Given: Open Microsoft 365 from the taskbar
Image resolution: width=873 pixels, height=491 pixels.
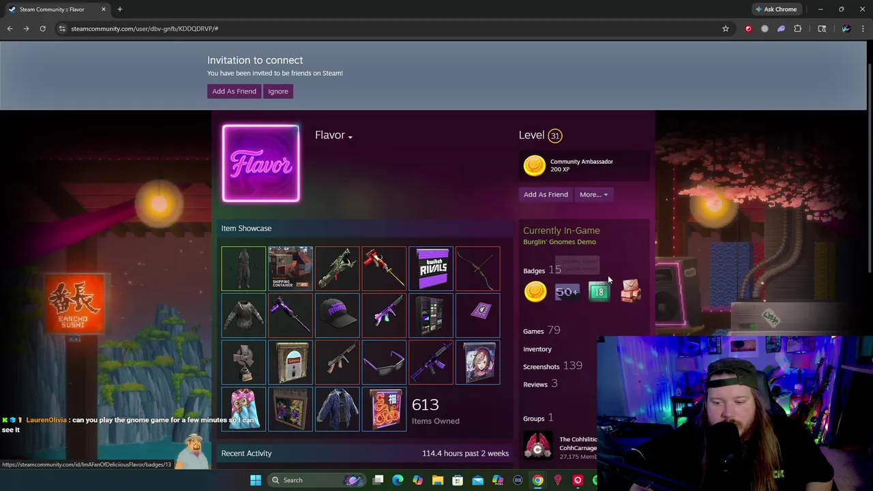Looking at the screenshot, I should [x=498, y=480].
